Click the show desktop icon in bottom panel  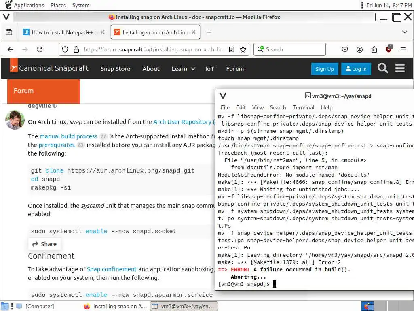point(5,306)
